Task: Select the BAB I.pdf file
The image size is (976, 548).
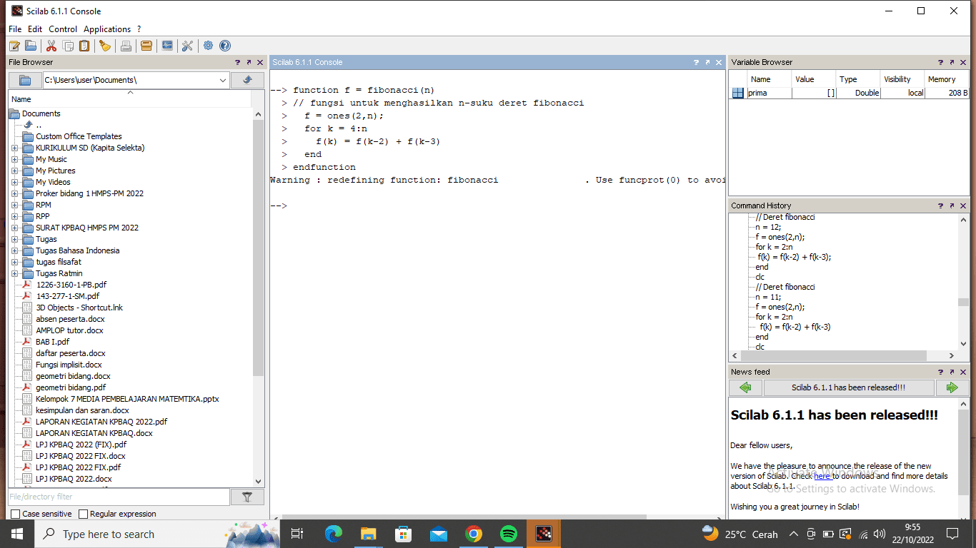Action: point(52,342)
